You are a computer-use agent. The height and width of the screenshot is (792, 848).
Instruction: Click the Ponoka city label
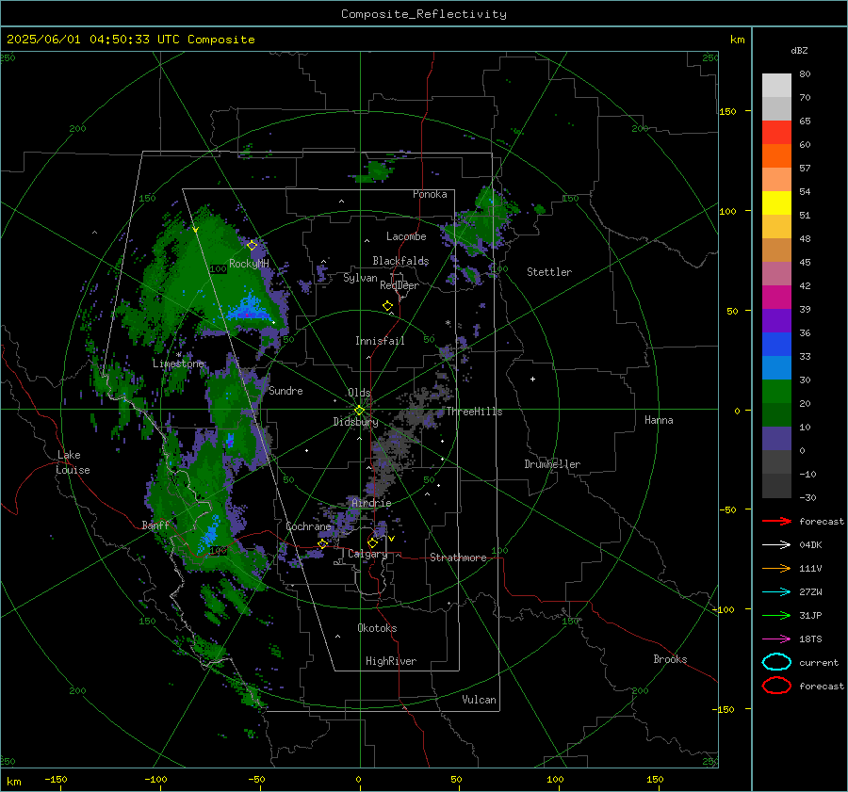430,194
